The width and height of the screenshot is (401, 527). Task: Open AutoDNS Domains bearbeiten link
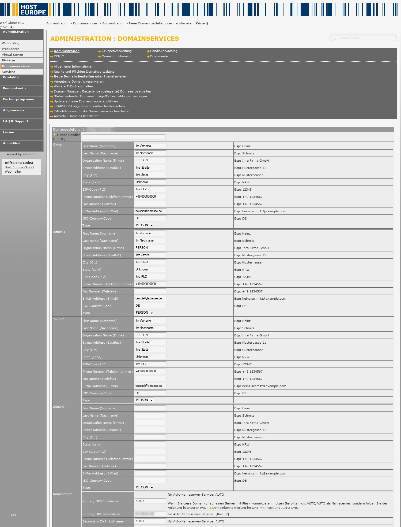77,116
